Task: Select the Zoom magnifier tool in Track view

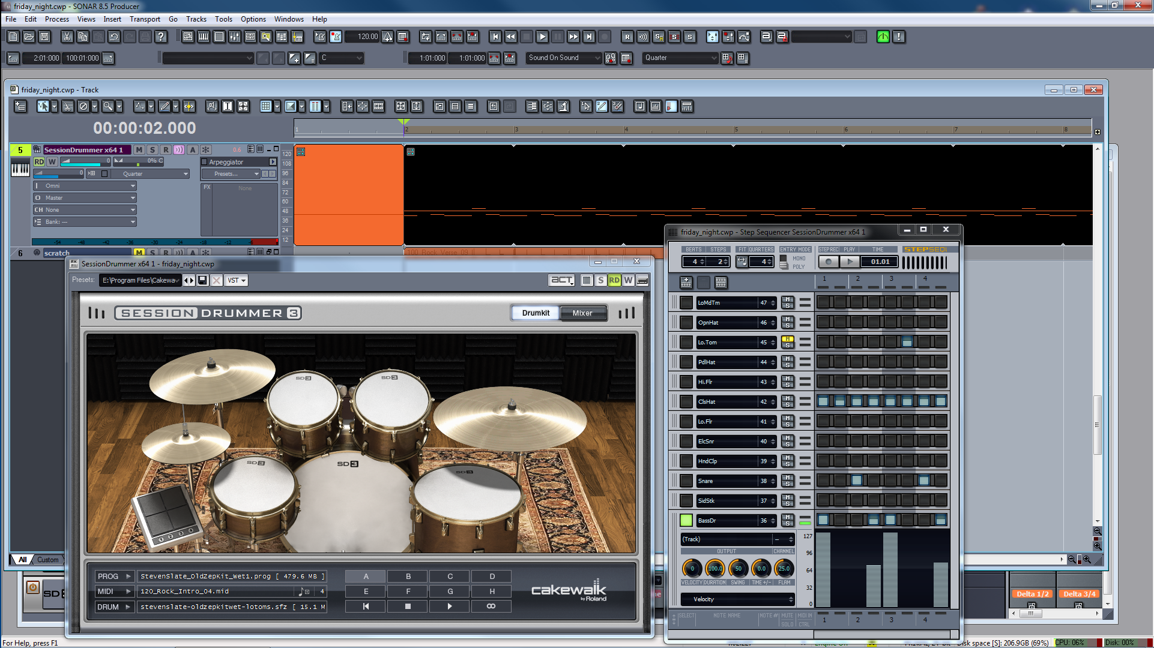Action: click(107, 106)
